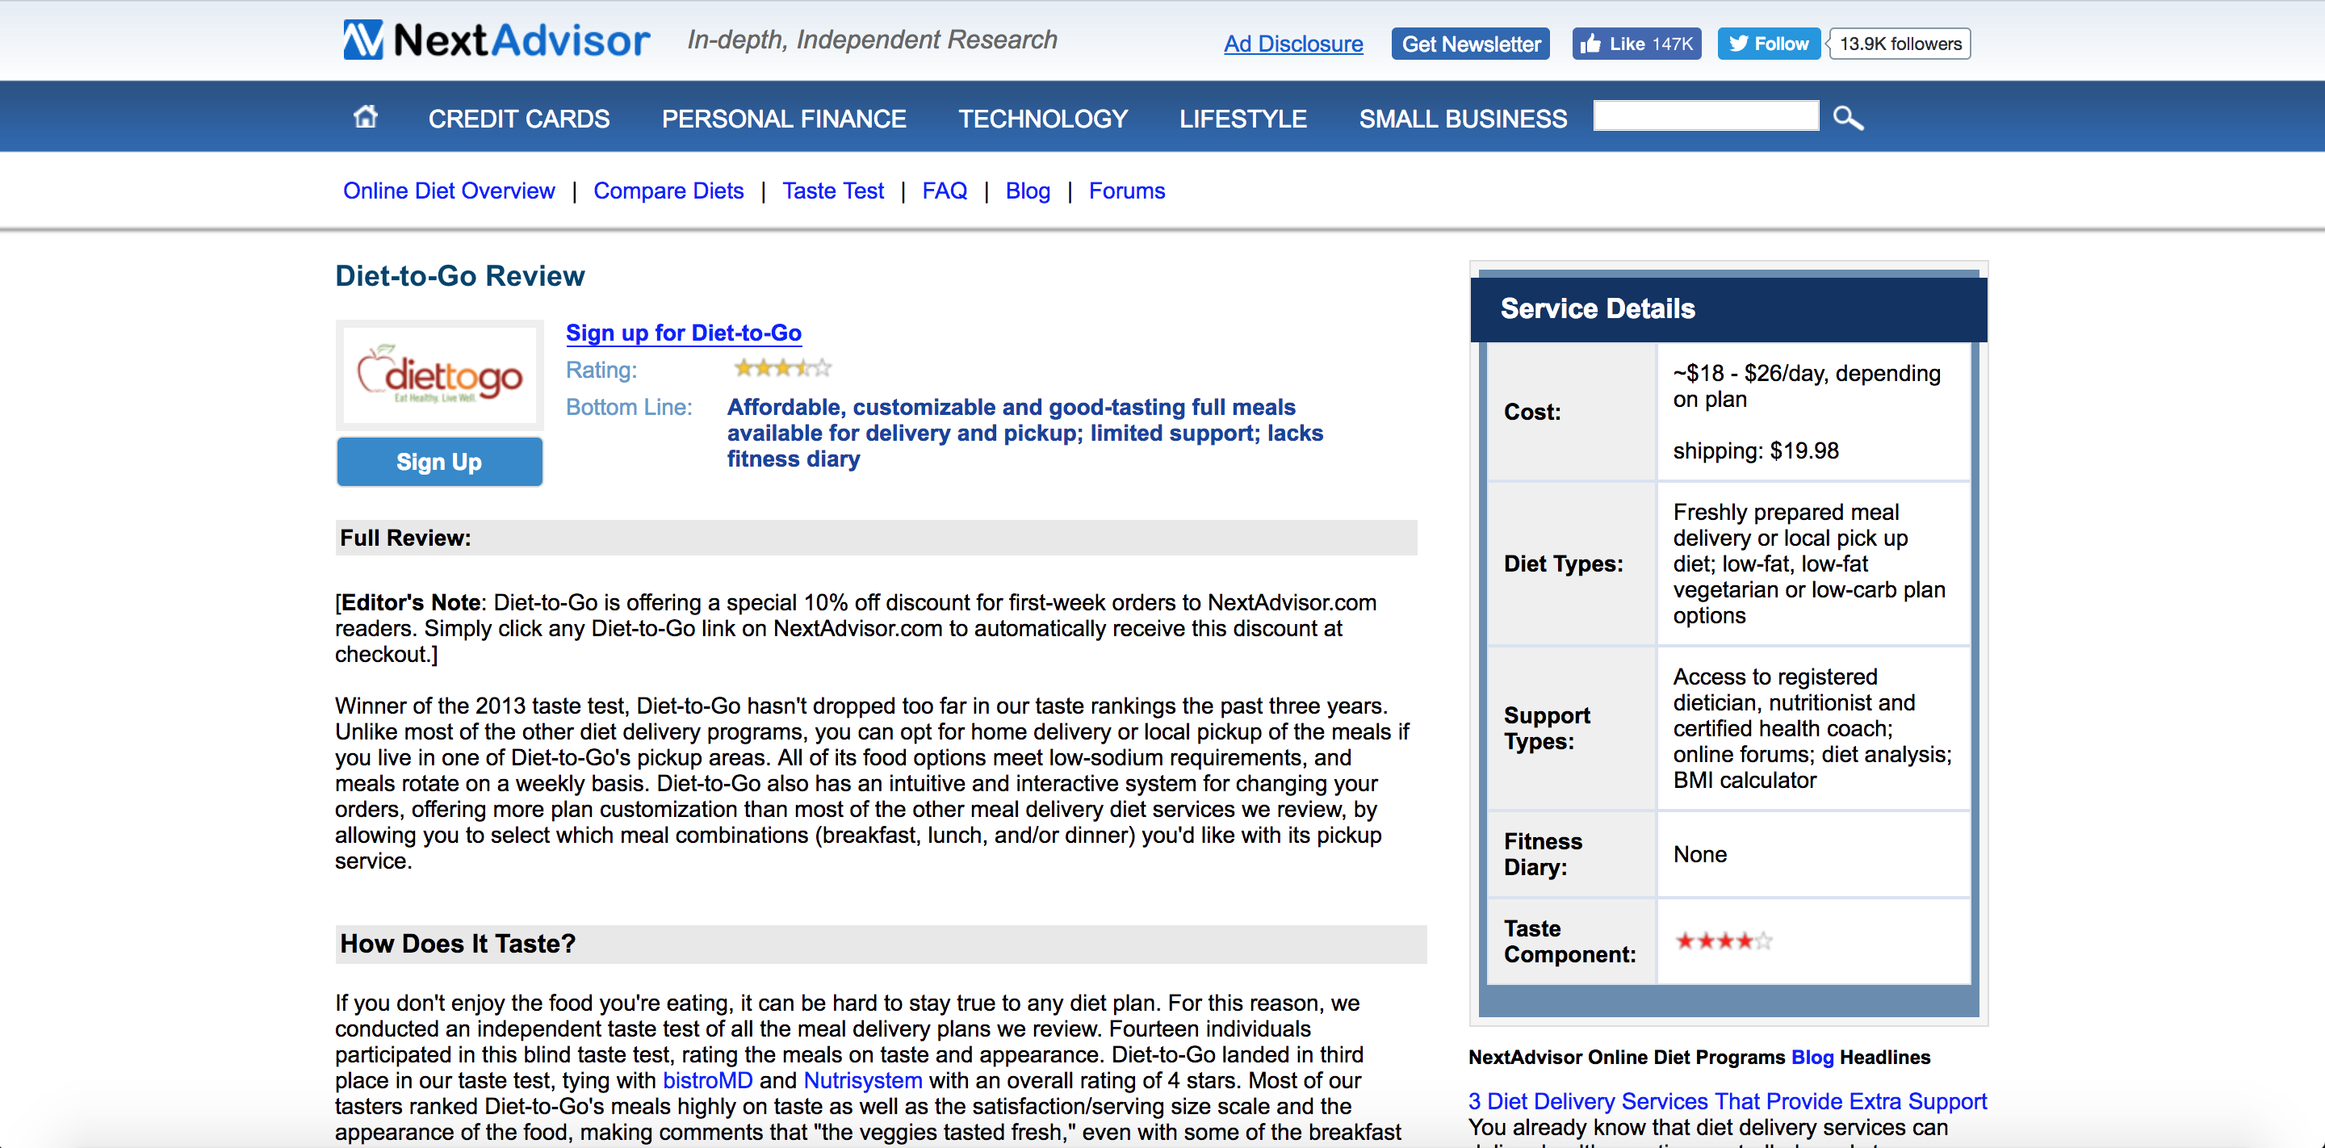Viewport: 2325px width, 1148px height.
Task: Open the Taste Test page
Action: point(833,191)
